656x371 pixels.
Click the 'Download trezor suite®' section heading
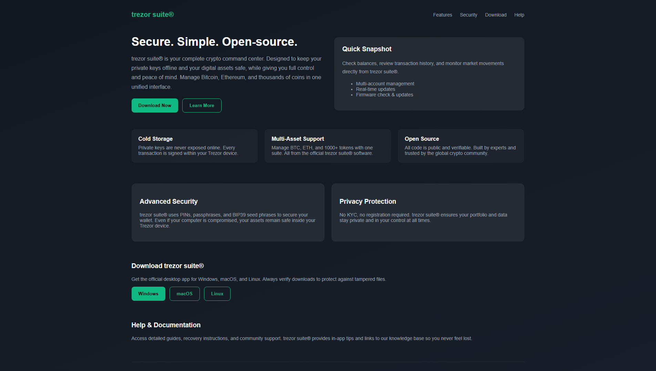[167, 266]
